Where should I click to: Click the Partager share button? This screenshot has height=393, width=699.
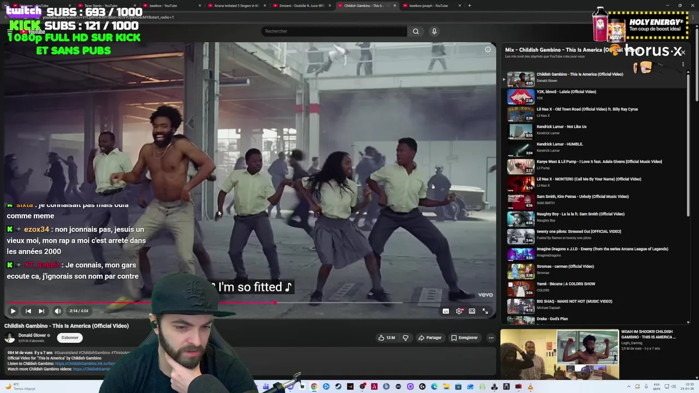click(430, 338)
